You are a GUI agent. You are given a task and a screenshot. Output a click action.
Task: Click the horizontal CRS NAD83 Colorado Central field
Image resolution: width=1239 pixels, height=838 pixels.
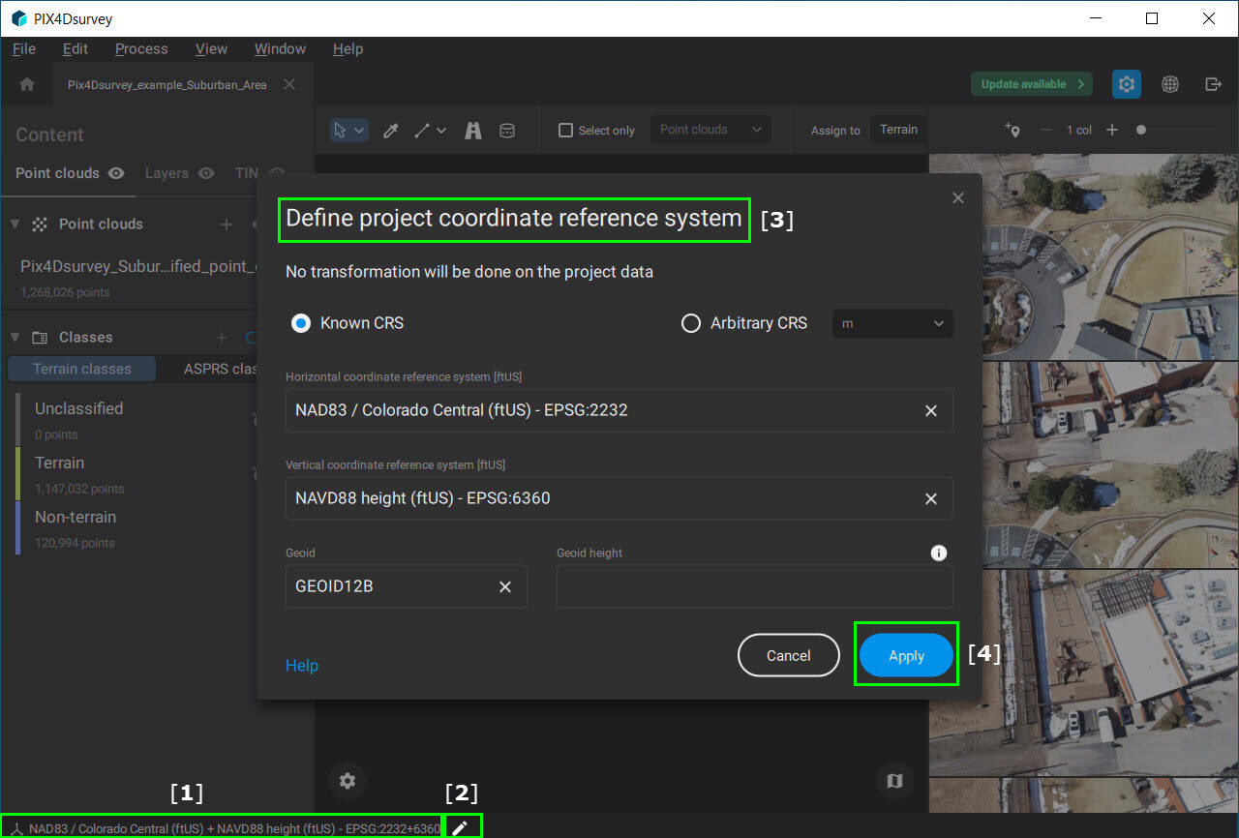click(x=619, y=410)
